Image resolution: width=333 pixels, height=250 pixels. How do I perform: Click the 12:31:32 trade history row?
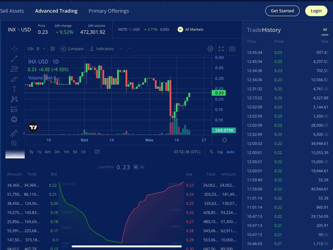click(x=287, y=89)
